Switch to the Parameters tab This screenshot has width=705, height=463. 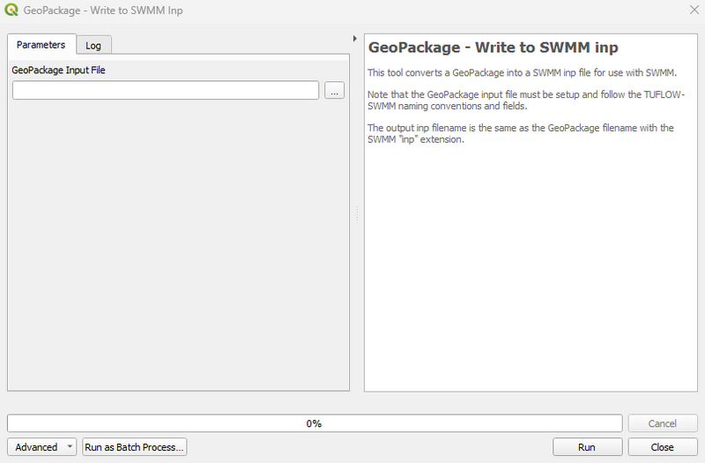coord(41,45)
